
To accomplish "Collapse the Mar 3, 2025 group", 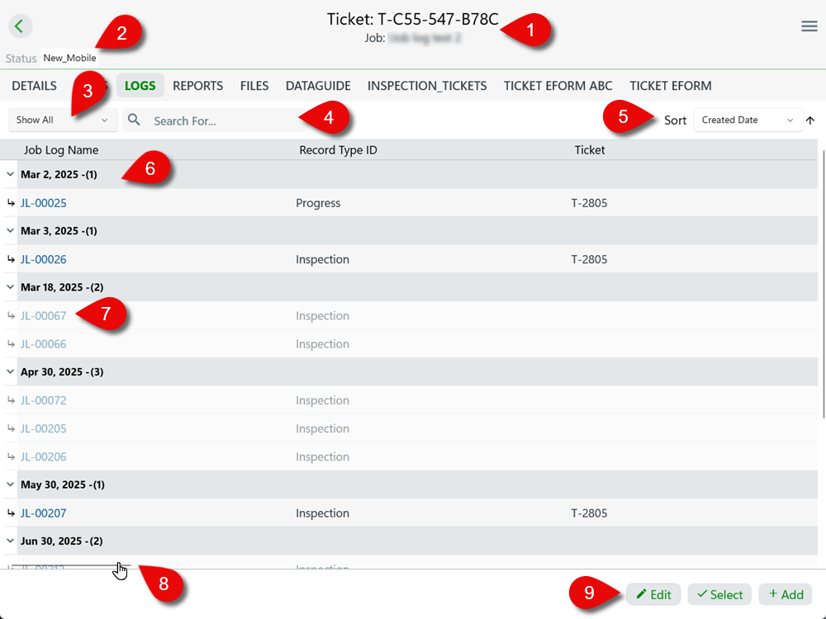I will pyautogui.click(x=10, y=230).
